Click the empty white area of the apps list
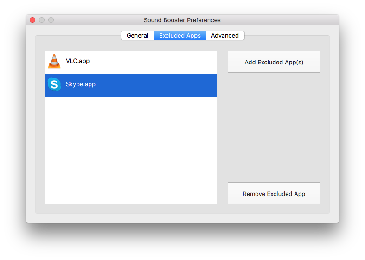365x260 pixels. tap(131, 150)
